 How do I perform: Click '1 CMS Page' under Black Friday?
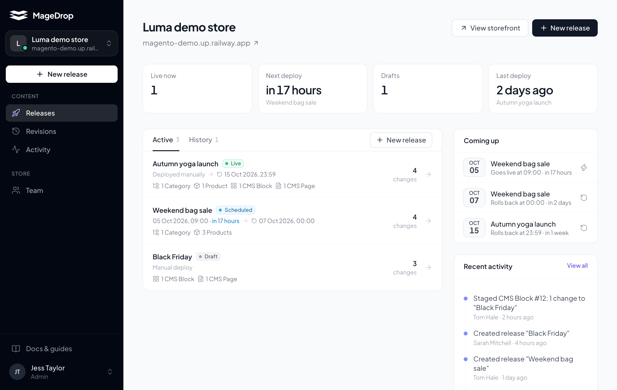click(221, 279)
